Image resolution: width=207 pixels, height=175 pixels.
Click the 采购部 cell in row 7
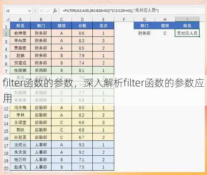point(41,70)
